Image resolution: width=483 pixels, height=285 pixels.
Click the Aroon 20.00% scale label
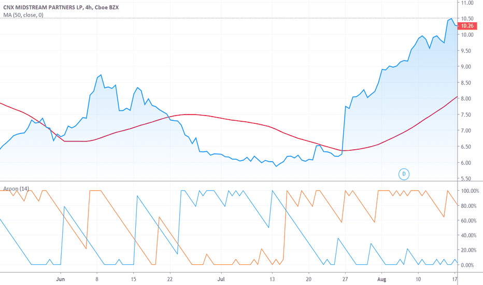[468, 250]
